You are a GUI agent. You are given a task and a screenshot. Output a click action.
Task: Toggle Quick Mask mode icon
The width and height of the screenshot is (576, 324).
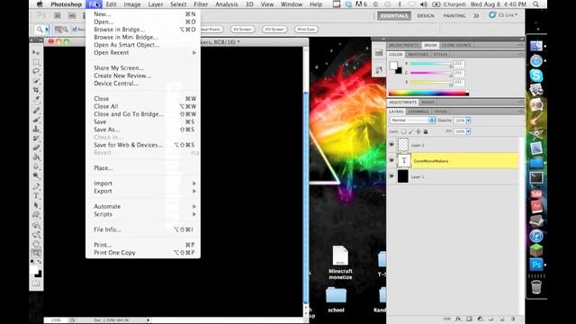click(36, 283)
